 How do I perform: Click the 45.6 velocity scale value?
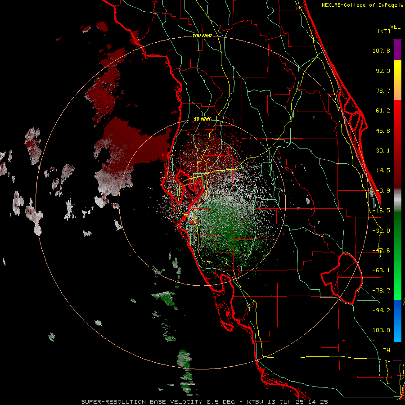coord(383,130)
